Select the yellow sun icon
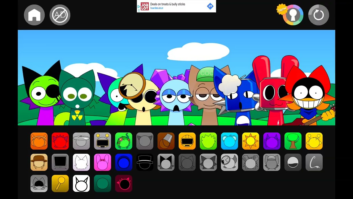 coord(251,141)
